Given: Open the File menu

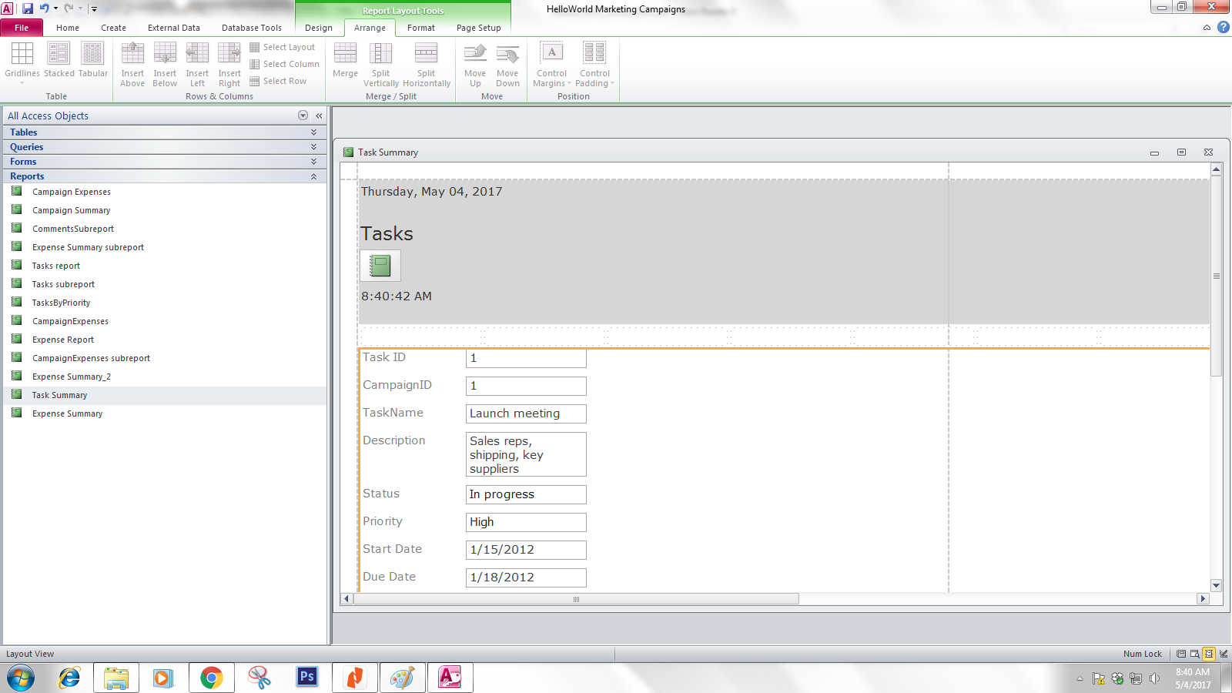Looking at the screenshot, I should click(x=22, y=27).
